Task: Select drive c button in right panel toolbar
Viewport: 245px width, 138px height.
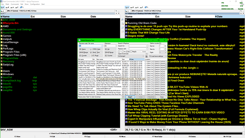Action: [127, 7]
